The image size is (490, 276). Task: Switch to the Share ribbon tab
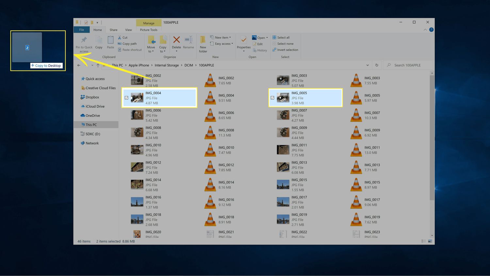[x=113, y=30]
